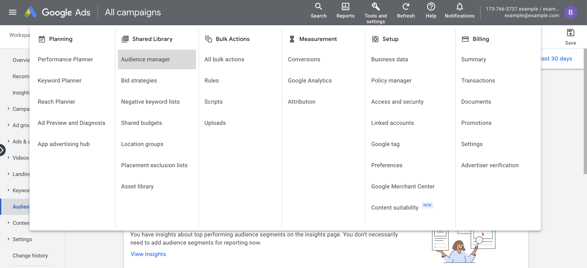Image resolution: width=587 pixels, height=268 pixels.
Task: Open Change history in sidebar
Action: tap(30, 255)
